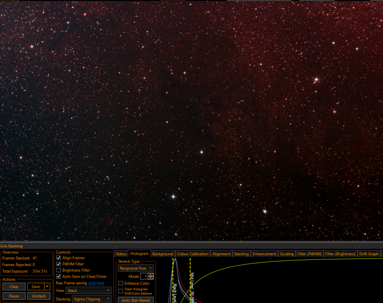Pause the live stacking
Viewport: 383px width, 303px height.
click(x=14, y=296)
